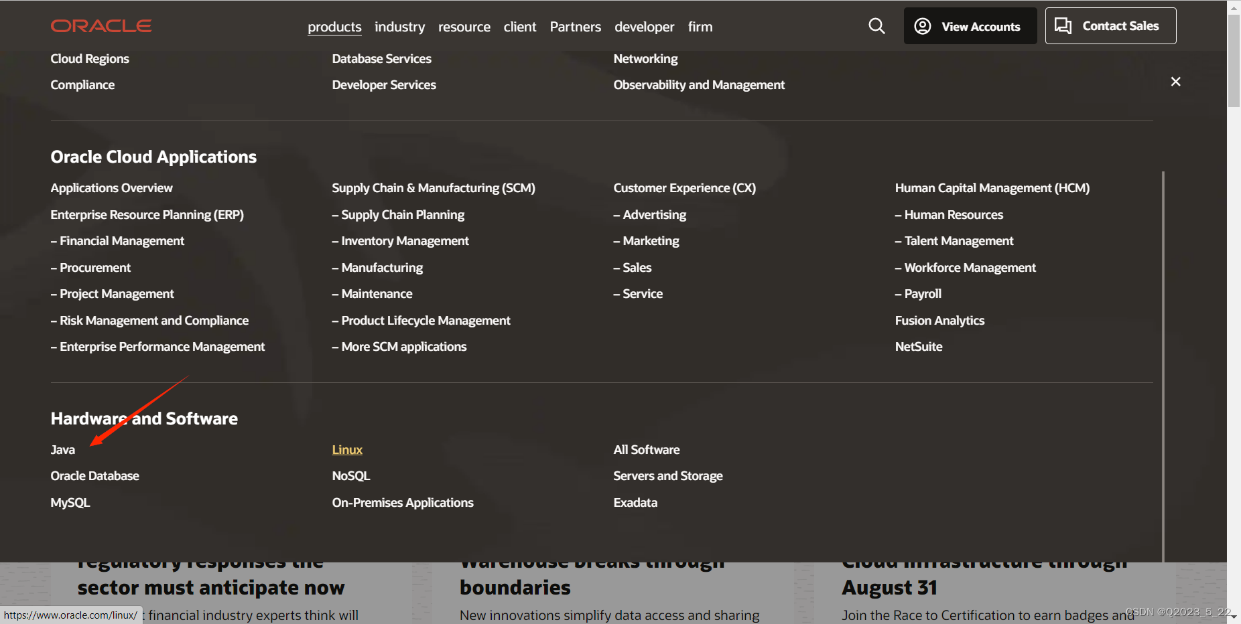Select Service link under CX
The height and width of the screenshot is (624, 1241).
638,294
